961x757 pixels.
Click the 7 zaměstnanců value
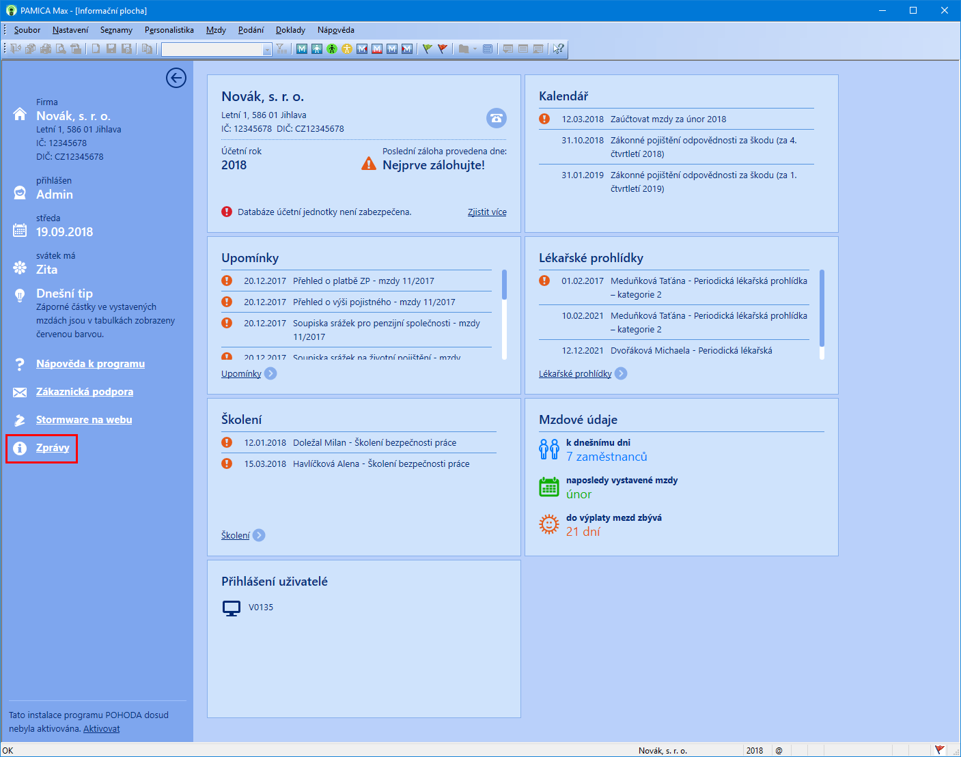point(607,457)
